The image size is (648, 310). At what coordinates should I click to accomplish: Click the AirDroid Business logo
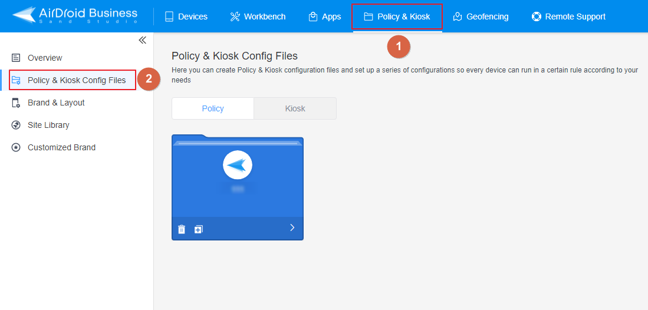tap(75, 16)
